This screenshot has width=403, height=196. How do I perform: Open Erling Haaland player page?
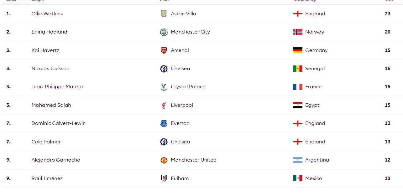49,32
